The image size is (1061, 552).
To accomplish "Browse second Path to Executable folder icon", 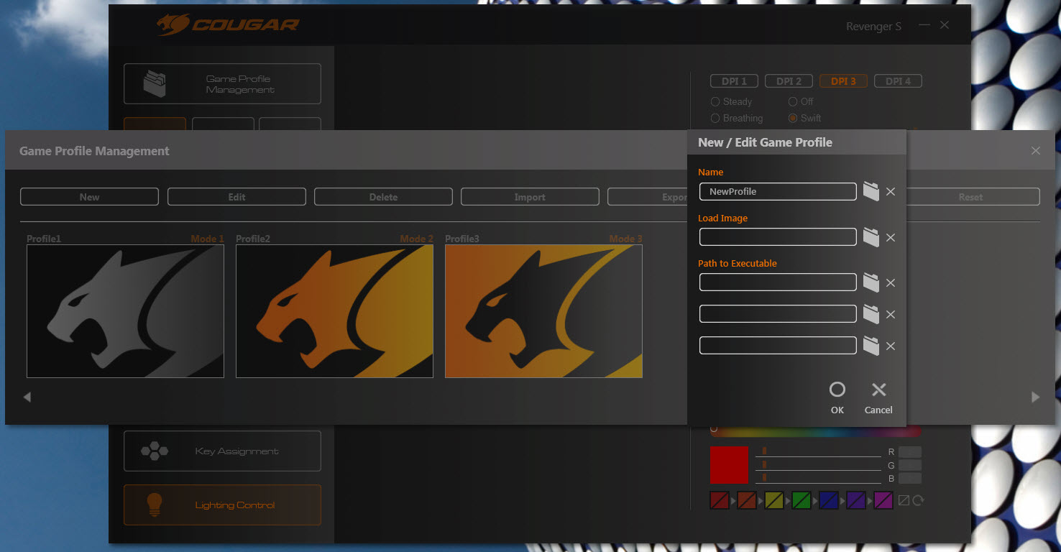I will pos(871,314).
